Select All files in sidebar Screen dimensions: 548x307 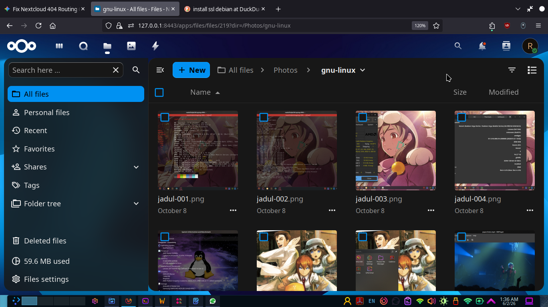point(76,94)
